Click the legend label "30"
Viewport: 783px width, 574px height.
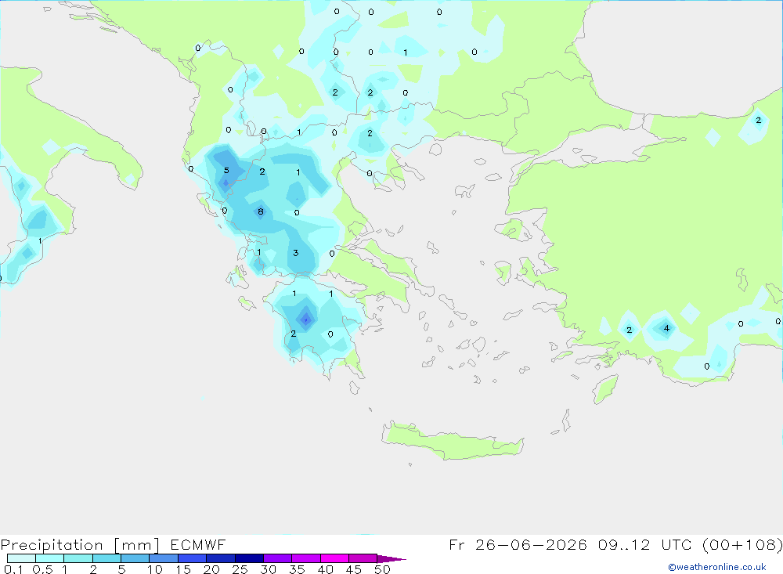pyautogui.click(x=268, y=569)
